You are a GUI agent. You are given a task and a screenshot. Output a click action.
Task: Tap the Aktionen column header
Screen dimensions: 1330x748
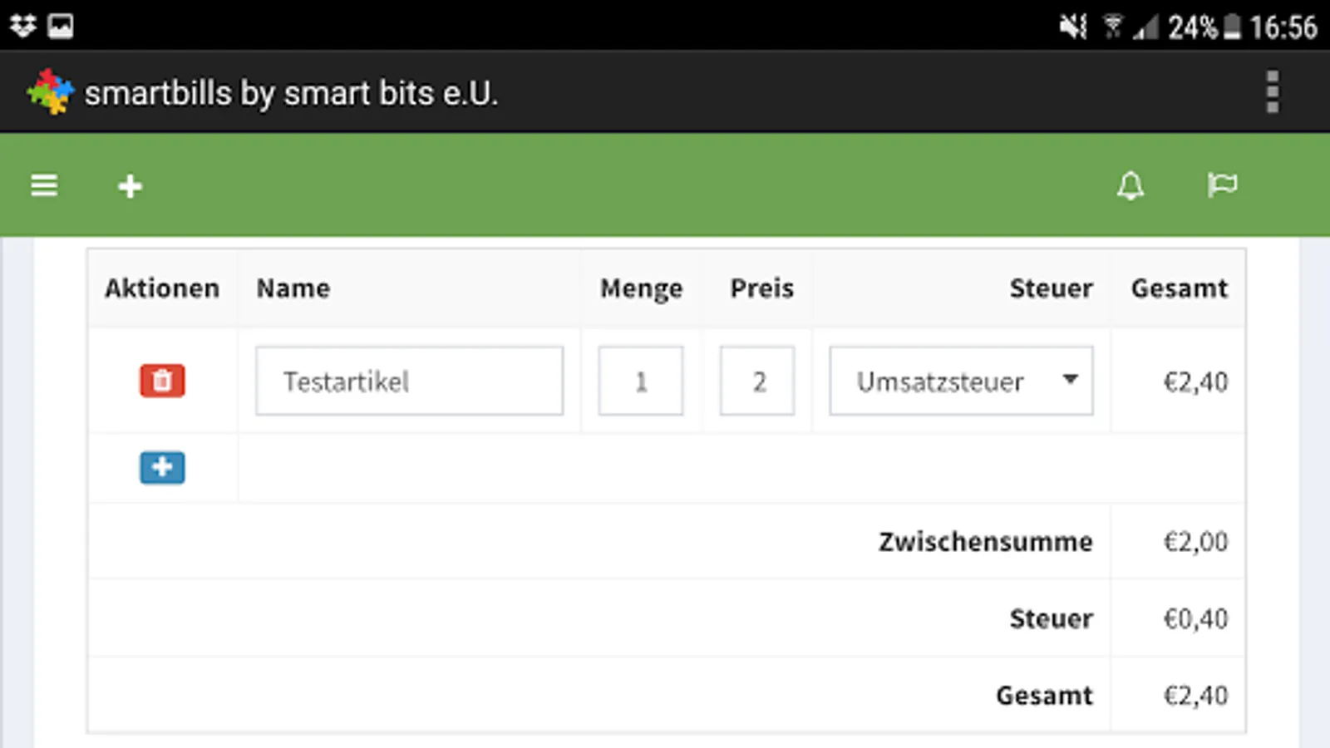coord(162,288)
